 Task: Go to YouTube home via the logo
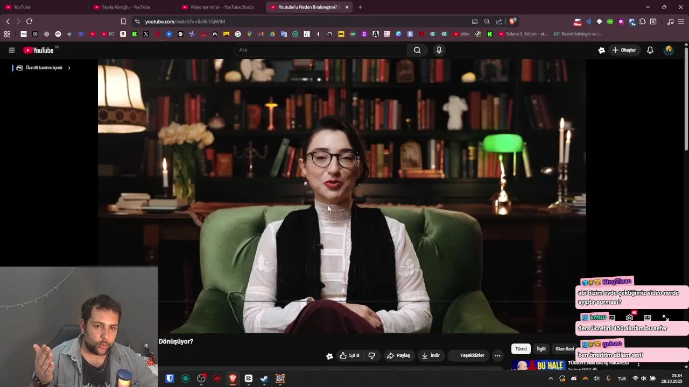(39, 50)
